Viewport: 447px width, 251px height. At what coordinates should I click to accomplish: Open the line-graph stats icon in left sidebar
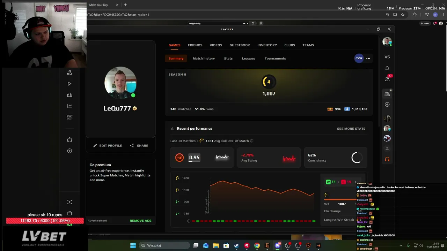click(69, 106)
